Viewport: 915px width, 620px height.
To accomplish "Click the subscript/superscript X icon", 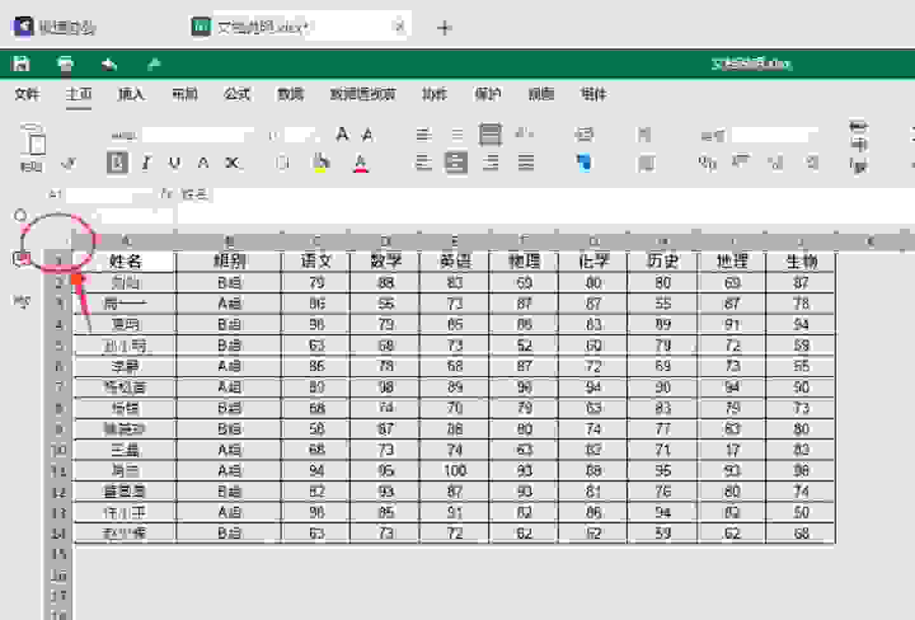I will [x=233, y=163].
